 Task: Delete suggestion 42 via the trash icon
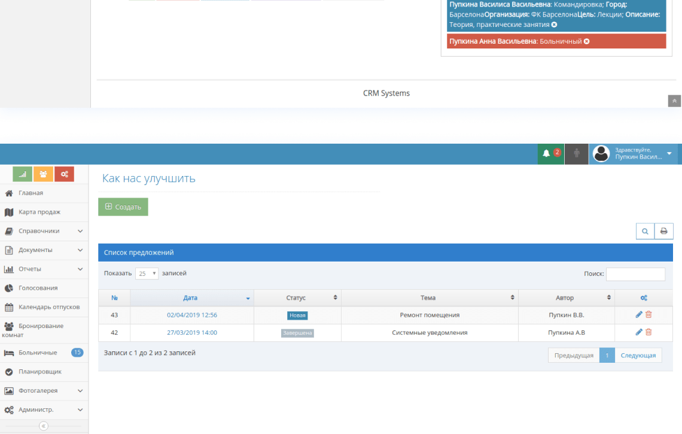648,331
